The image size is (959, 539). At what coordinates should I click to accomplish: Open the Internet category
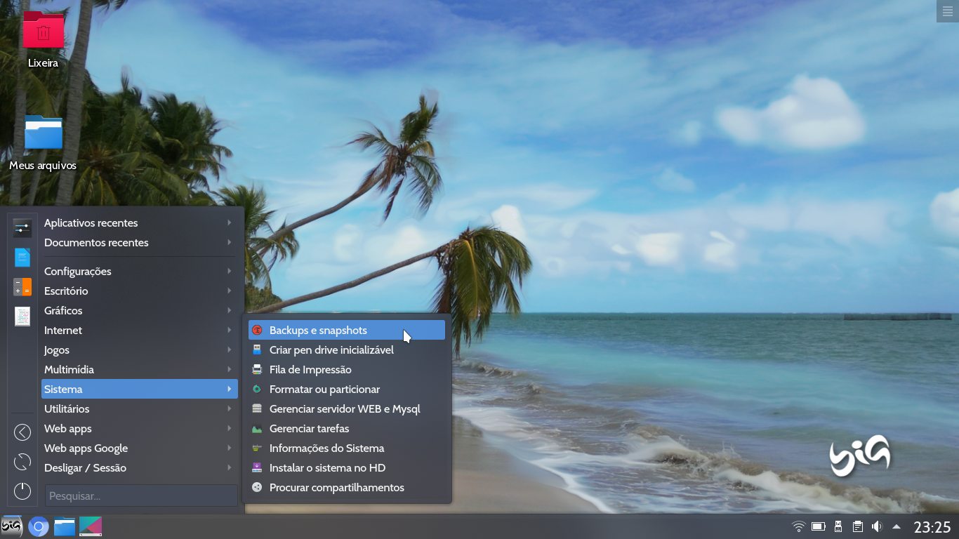pos(140,330)
